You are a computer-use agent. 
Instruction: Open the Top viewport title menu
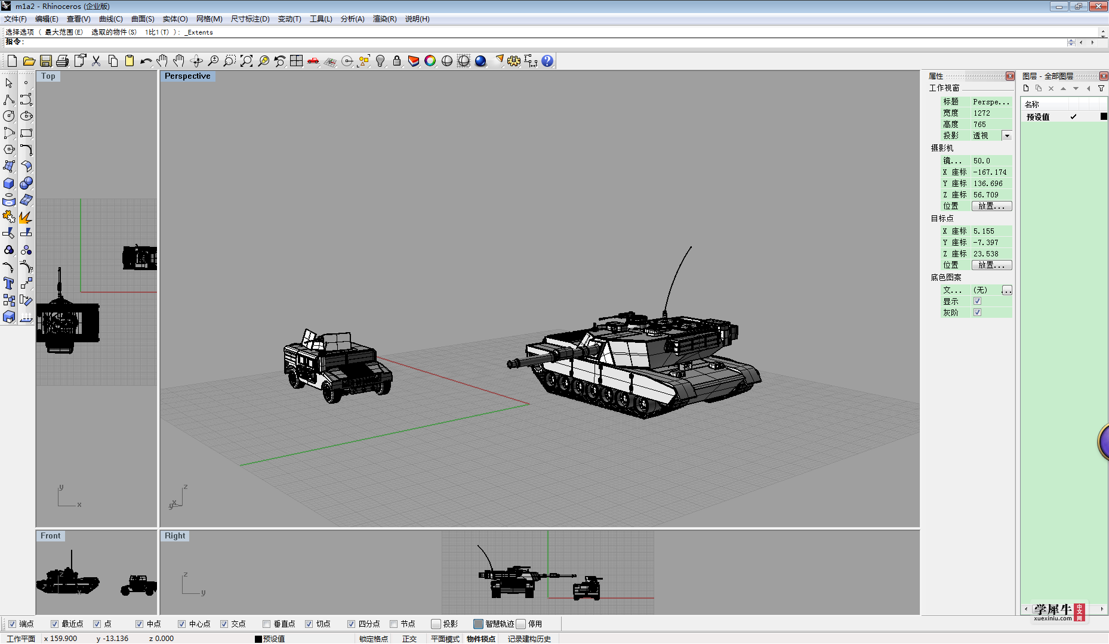tap(48, 76)
